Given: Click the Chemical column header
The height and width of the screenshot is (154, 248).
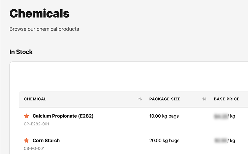Looking at the screenshot, I should [x=35, y=99].
